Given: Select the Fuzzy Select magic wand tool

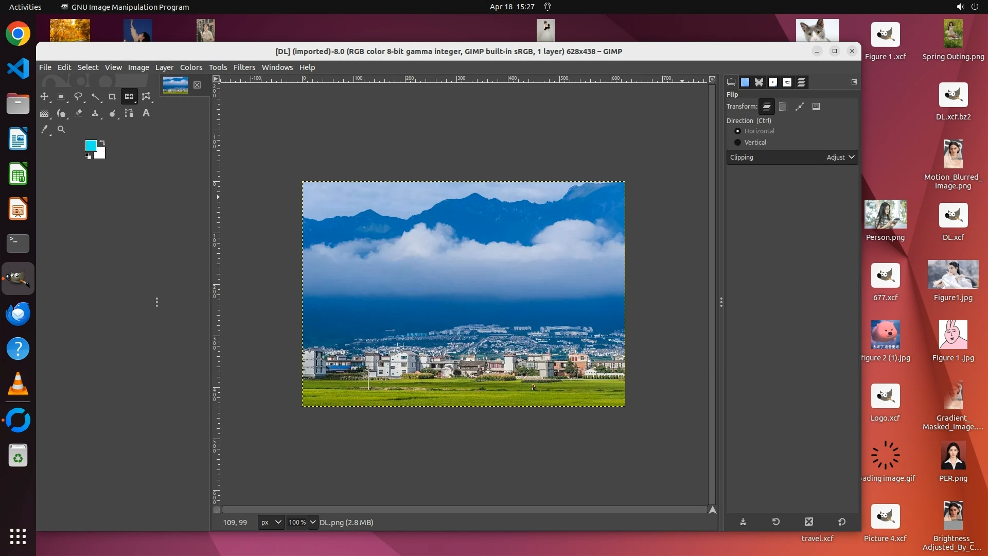Looking at the screenshot, I should 95,97.
